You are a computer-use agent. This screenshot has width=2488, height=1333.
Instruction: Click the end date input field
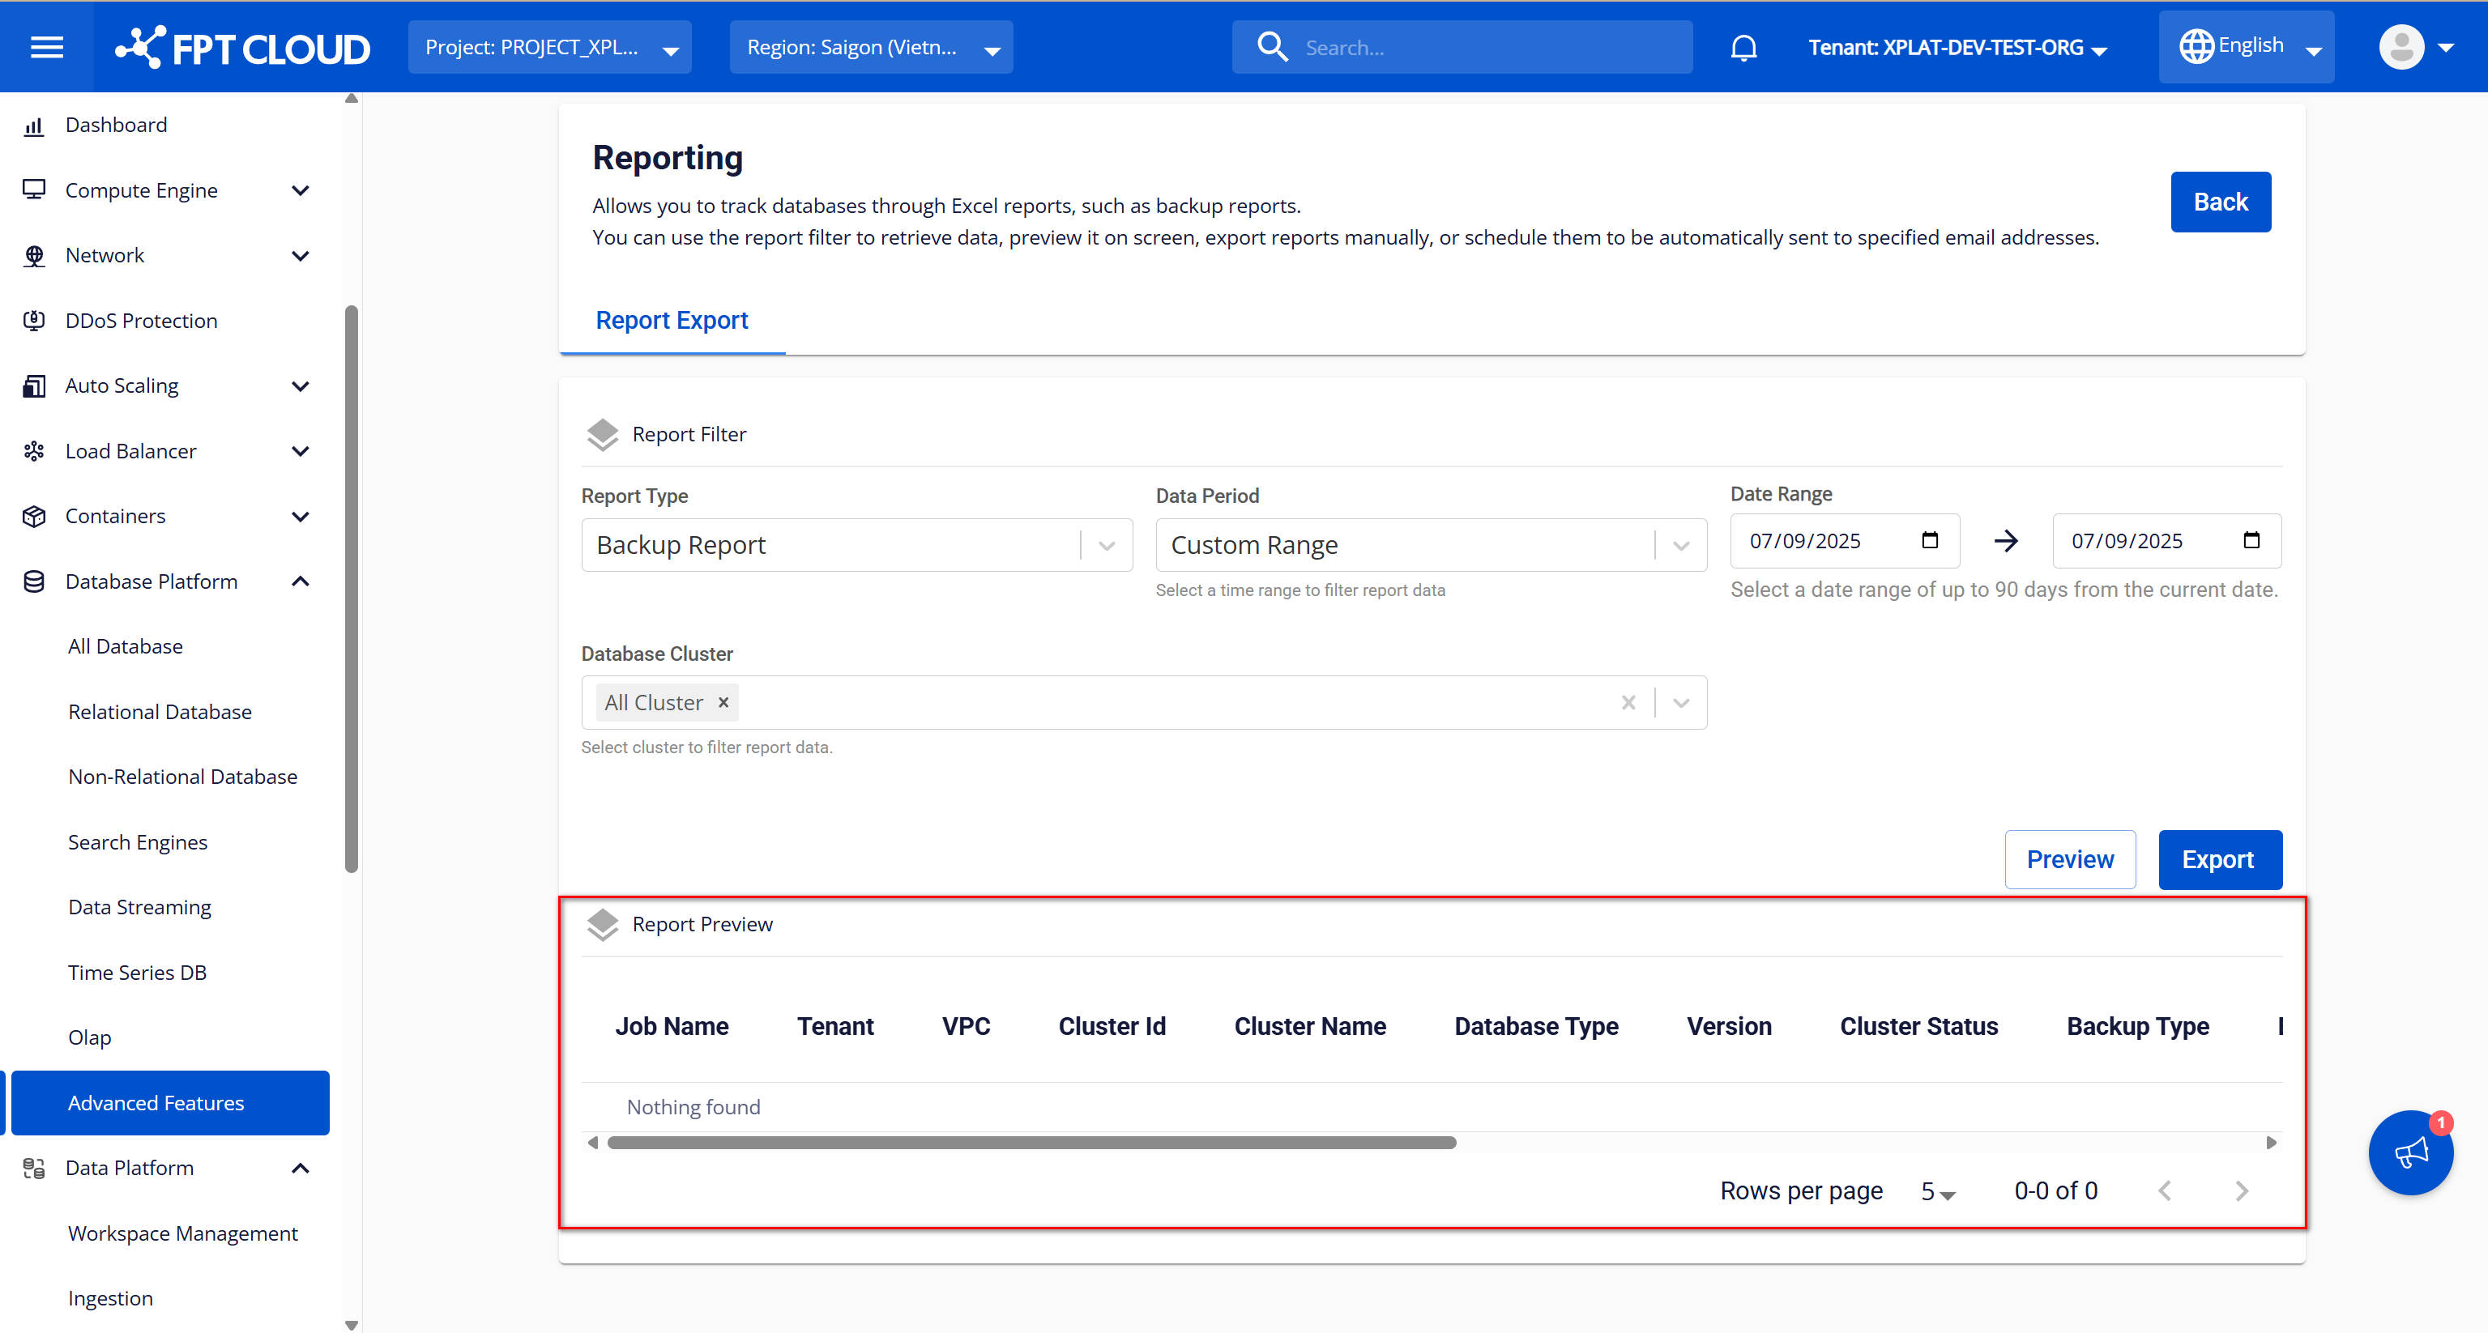tap(2166, 540)
